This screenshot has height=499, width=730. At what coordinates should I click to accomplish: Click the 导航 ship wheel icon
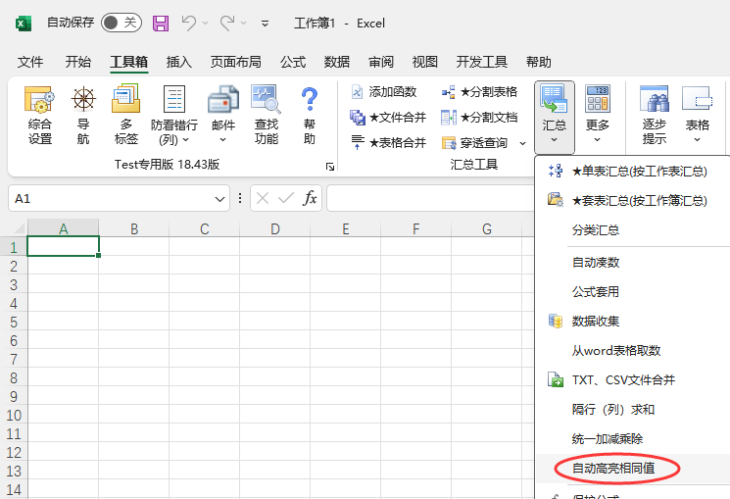tap(83, 116)
